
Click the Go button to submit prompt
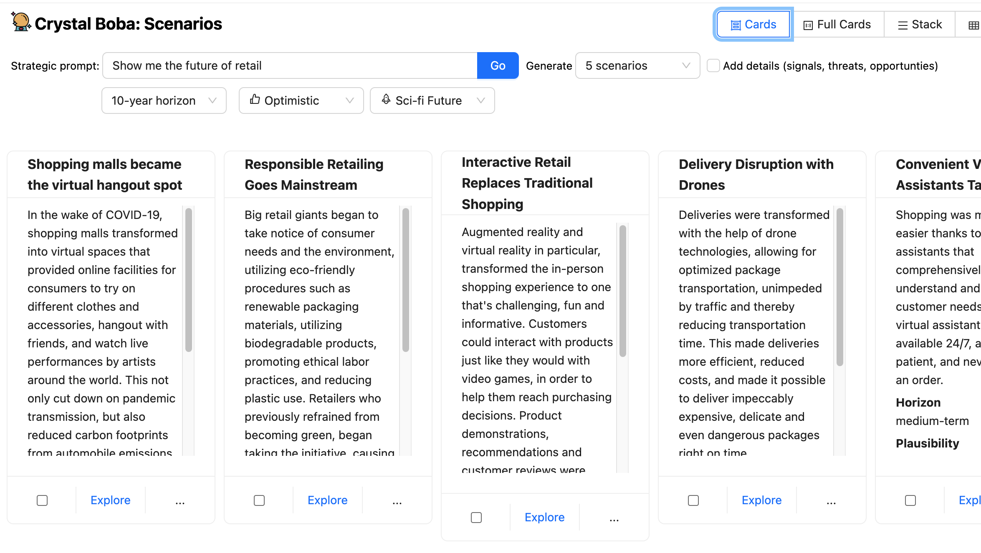498,66
